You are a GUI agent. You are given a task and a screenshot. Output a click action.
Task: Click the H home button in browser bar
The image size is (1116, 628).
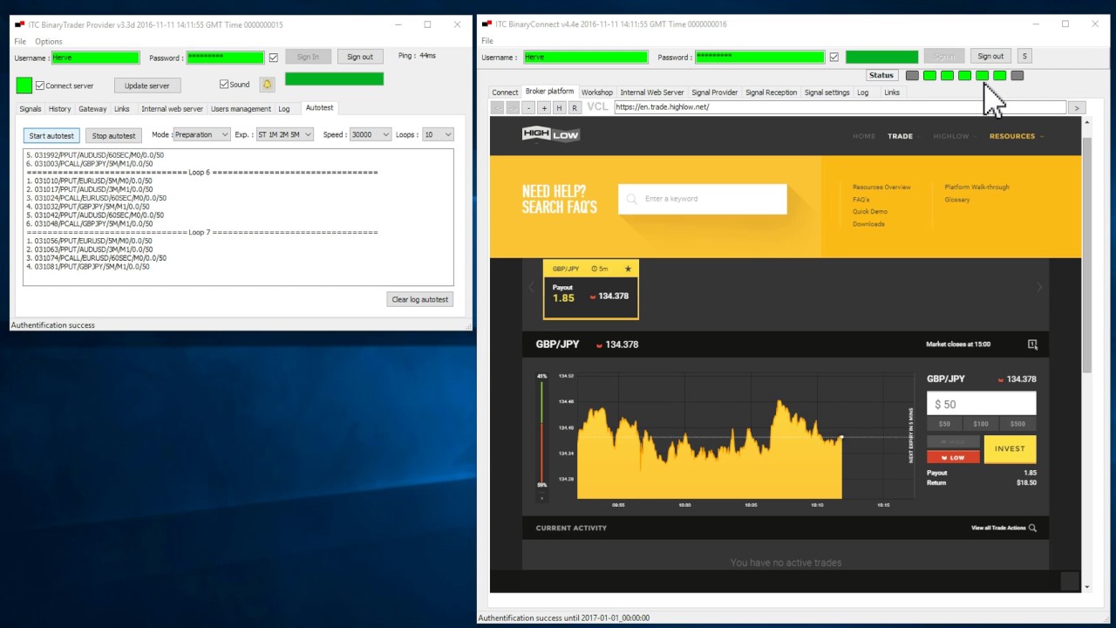pyautogui.click(x=559, y=107)
